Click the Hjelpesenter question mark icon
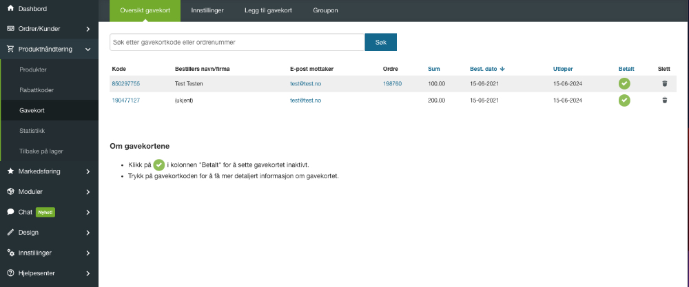 10,273
